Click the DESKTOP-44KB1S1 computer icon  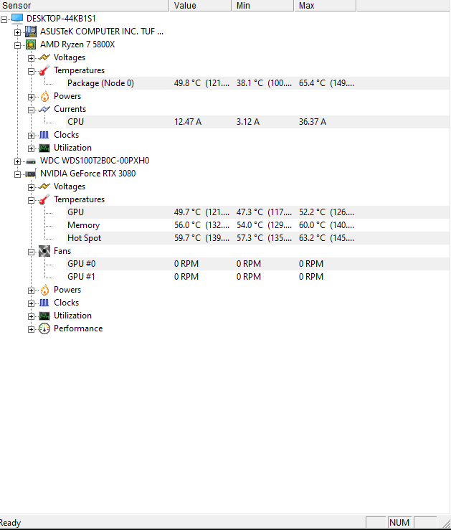(x=17, y=19)
